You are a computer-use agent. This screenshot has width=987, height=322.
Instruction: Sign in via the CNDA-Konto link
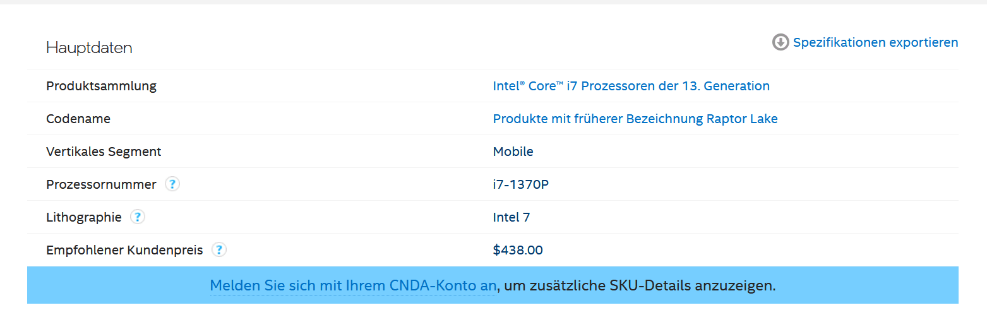coord(353,285)
